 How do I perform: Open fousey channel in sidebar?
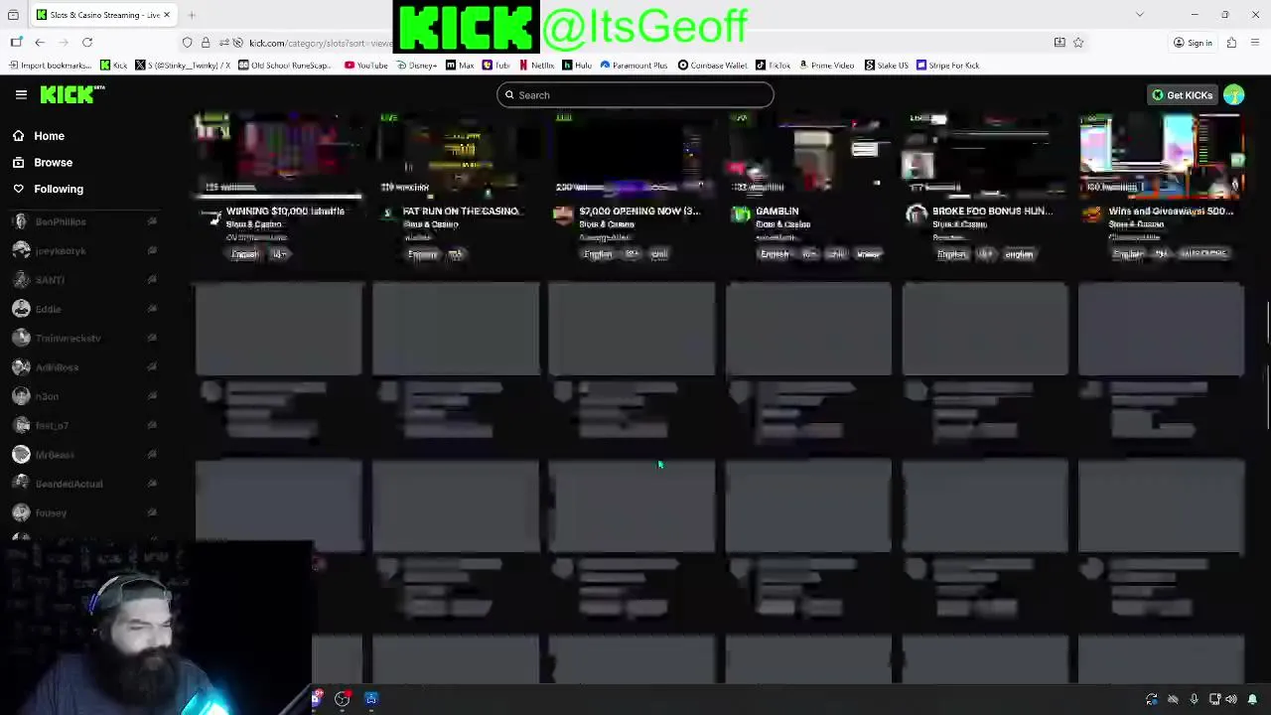84,513
